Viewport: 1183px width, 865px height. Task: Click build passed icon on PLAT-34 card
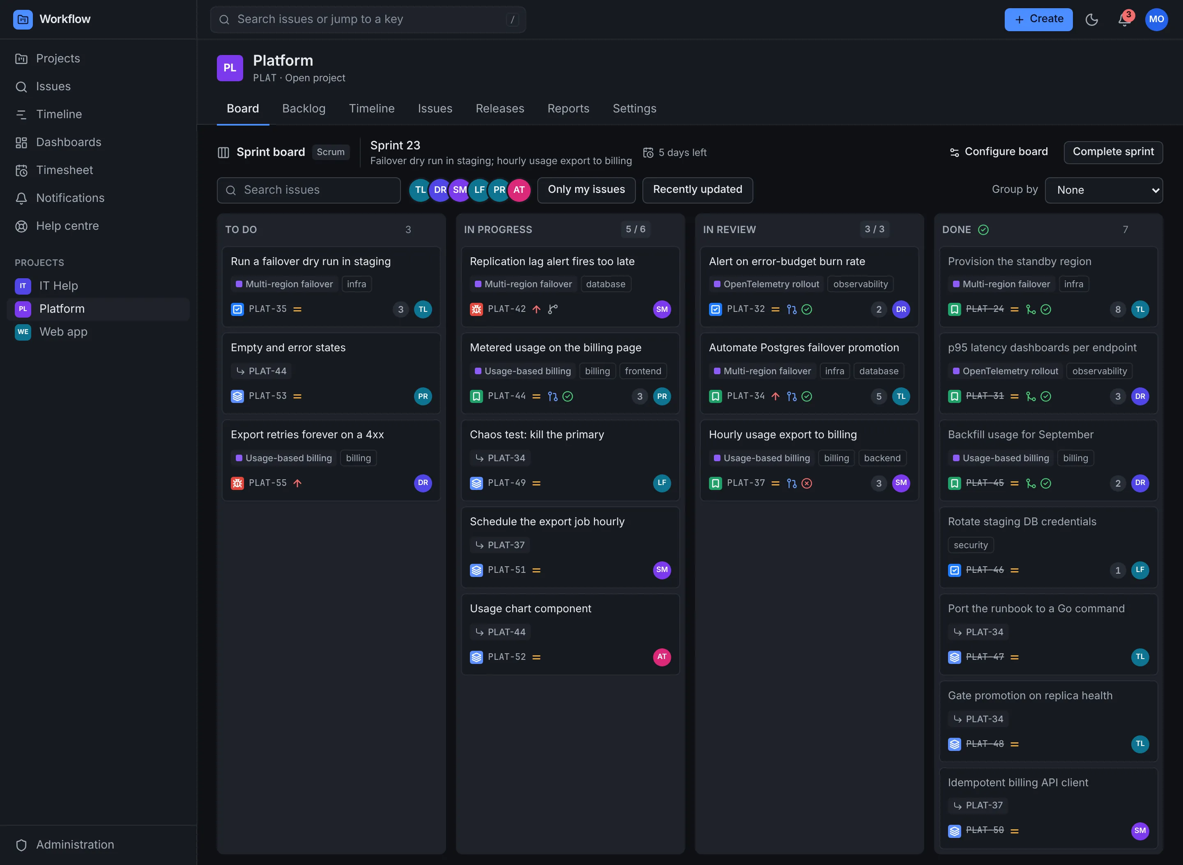click(x=807, y=396)
